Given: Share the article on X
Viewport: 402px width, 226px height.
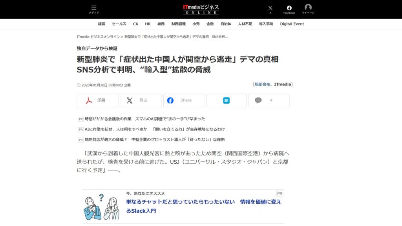Looking at the screenshot, I should (x=141, y=100).
